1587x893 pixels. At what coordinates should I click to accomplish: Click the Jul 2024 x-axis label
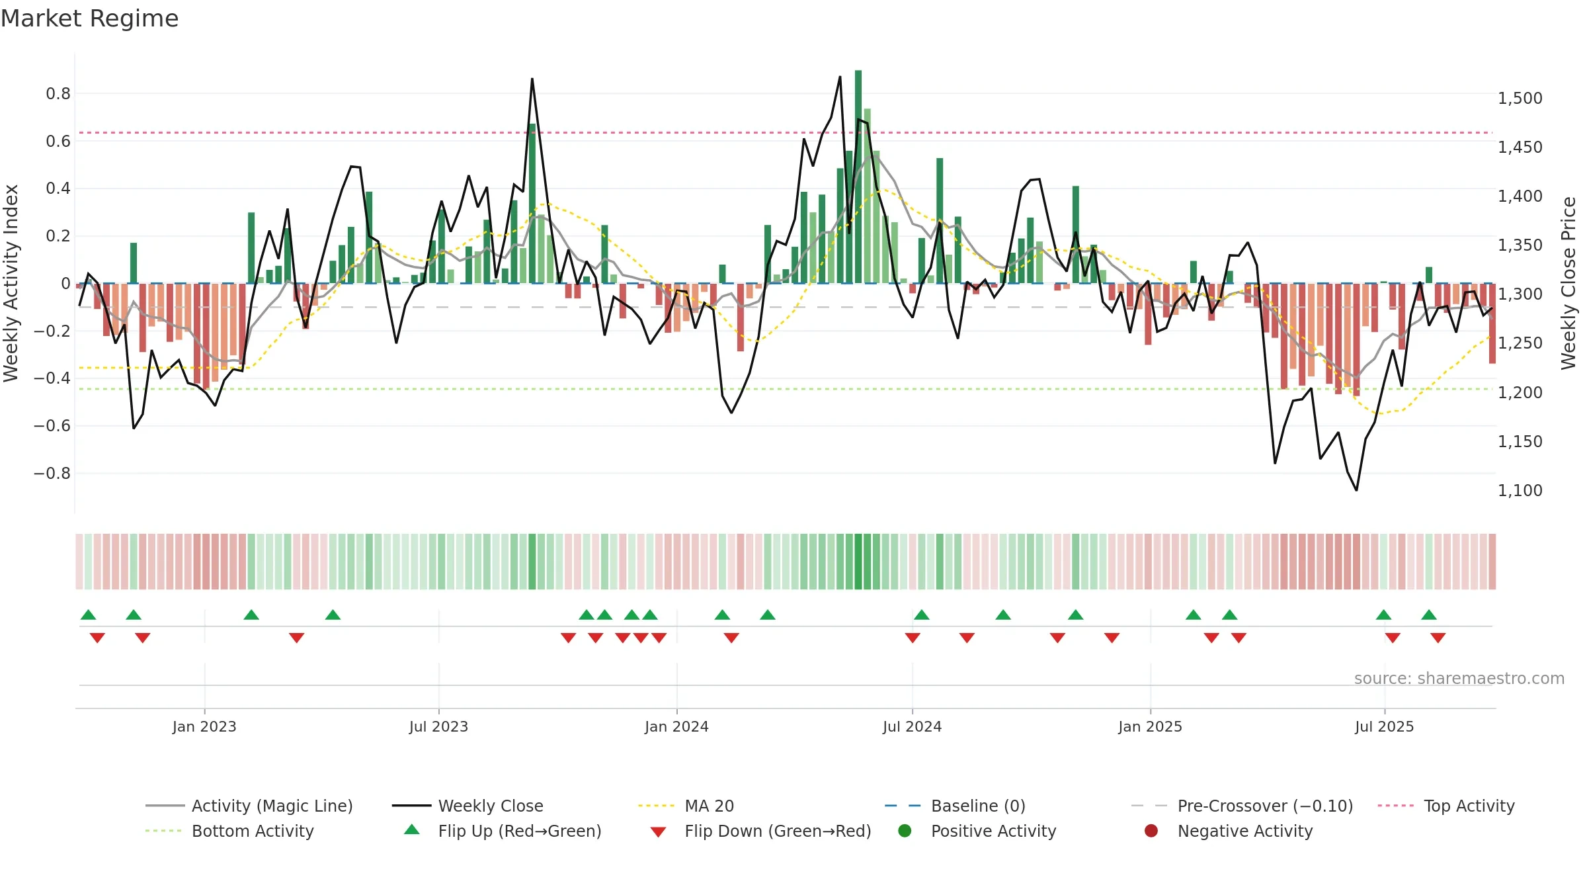point(912,726)
